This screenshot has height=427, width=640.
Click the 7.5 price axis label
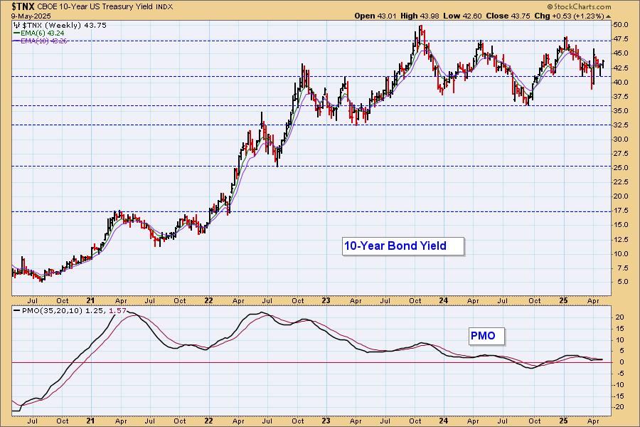pyautogui.click(x=622, y=268)
